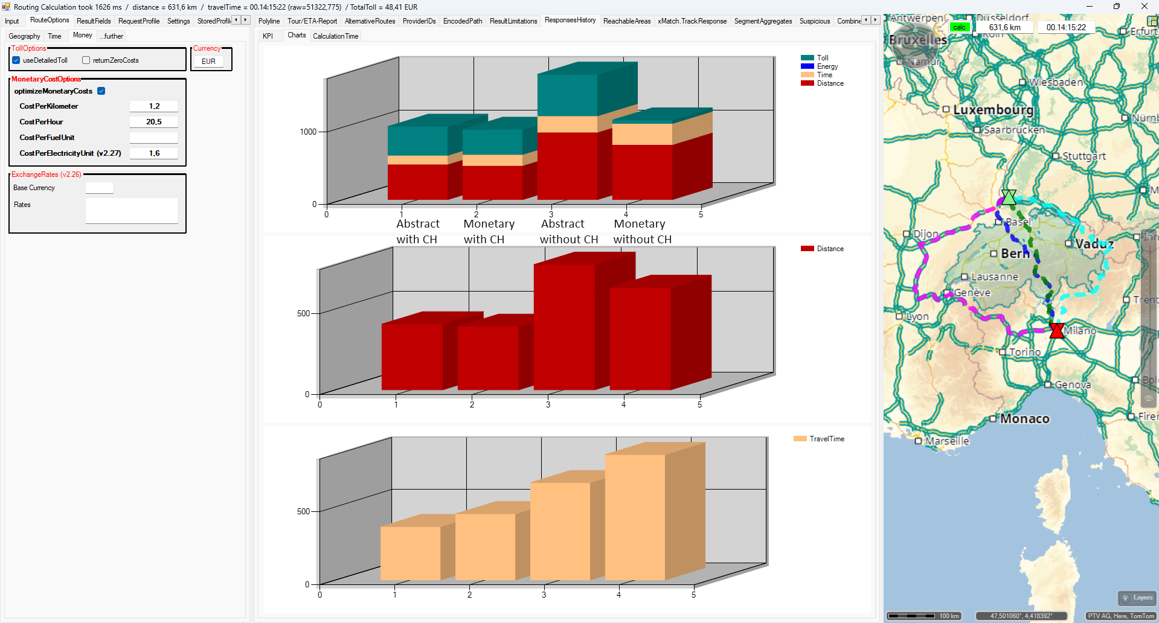Switch to the AlternativeRoutes tab

point(370,21)
